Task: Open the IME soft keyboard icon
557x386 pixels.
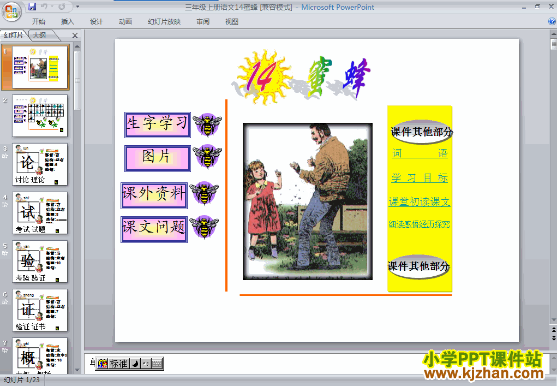Action: [157, 364]
